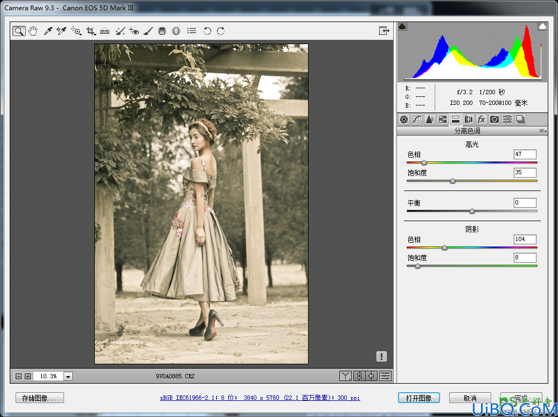This screenshot has height=417, width=558.
Task: Toggle shadow clipping warning on histogram
Action: [402, 26]
